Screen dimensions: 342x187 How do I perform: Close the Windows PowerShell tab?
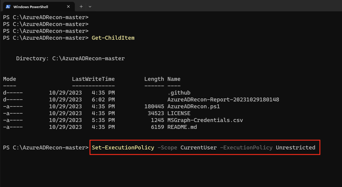[x=68, y=7]
